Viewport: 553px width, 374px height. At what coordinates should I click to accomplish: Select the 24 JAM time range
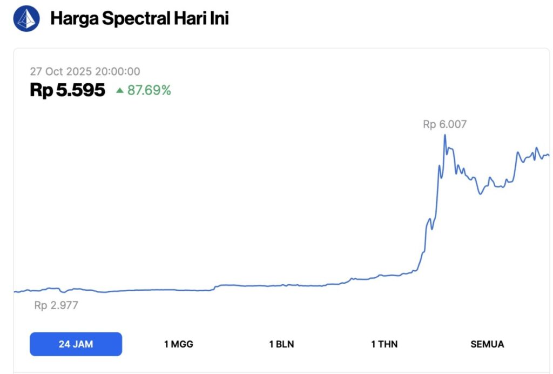point(76,344)
